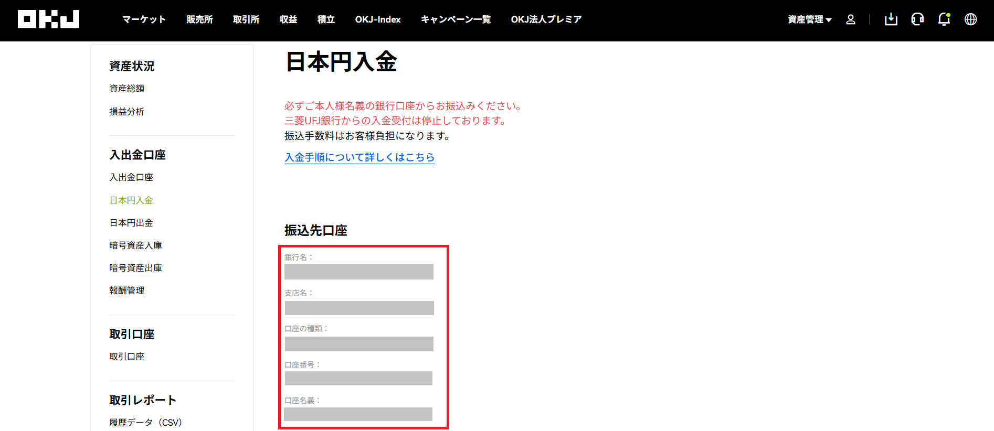Open the 取引所 menu
Viewport: 994px width, 431px height.
(x=246, y=19)
